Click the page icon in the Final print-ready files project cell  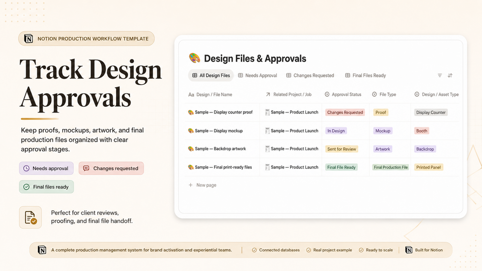[x=268, y=167]
